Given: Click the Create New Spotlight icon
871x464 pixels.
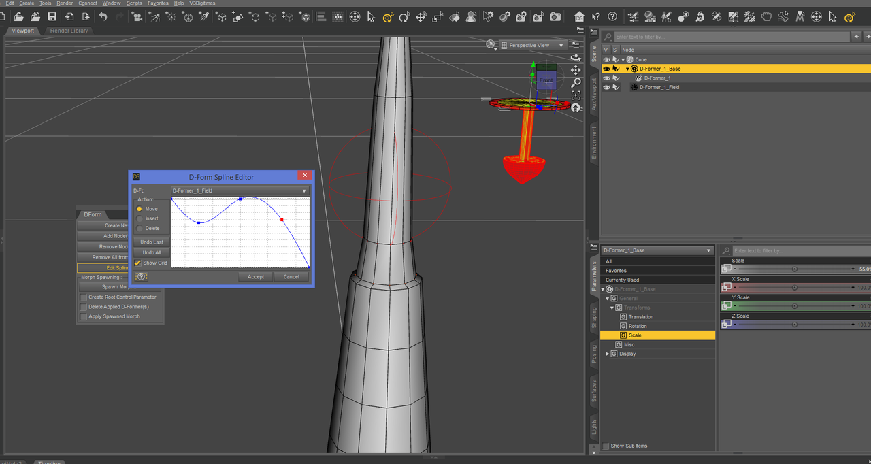Looking at the screenshot, I should [x=203, y=17].
